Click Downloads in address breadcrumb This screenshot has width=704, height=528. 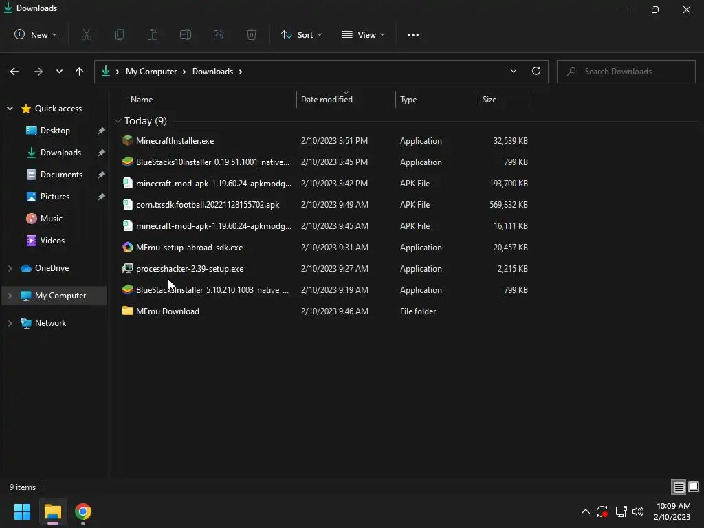pyautogui.click(x=213, y=71)
